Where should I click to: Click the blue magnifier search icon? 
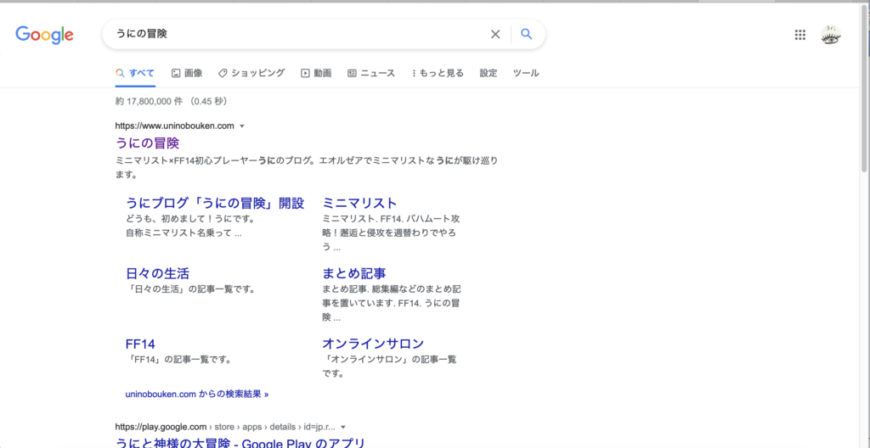526,34
